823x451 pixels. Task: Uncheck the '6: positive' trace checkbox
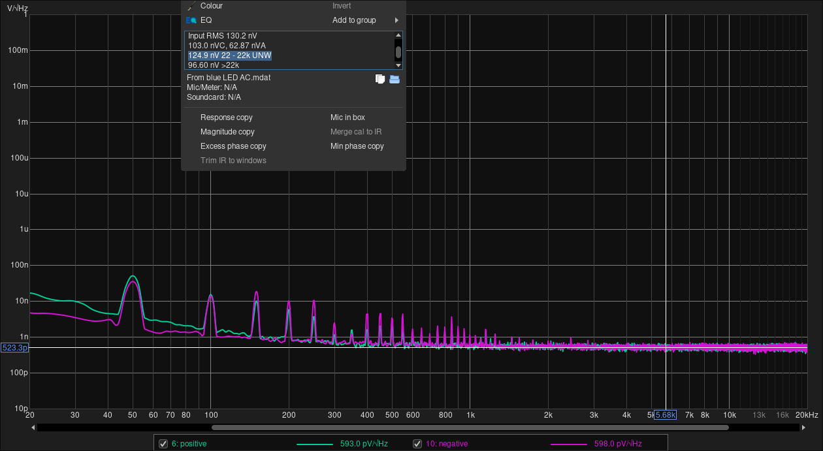pos(163,444)
